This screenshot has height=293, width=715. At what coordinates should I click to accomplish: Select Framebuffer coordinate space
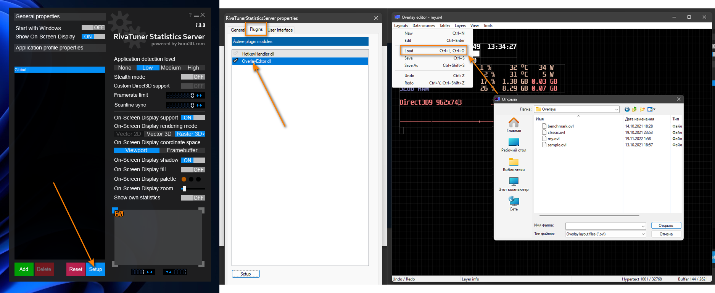(182, 150)
